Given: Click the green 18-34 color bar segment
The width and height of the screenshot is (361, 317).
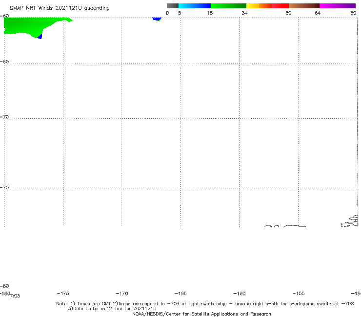Looking at the screenshot, I should (x=228, y=6).
